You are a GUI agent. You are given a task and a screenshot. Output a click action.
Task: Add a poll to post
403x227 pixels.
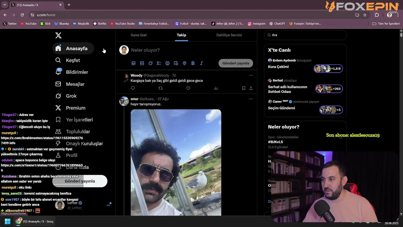[x=159, y=63]
